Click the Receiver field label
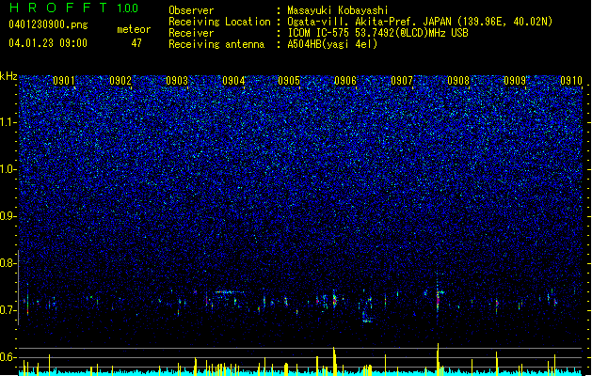592x376 pixels. click(x=191, y=33)
